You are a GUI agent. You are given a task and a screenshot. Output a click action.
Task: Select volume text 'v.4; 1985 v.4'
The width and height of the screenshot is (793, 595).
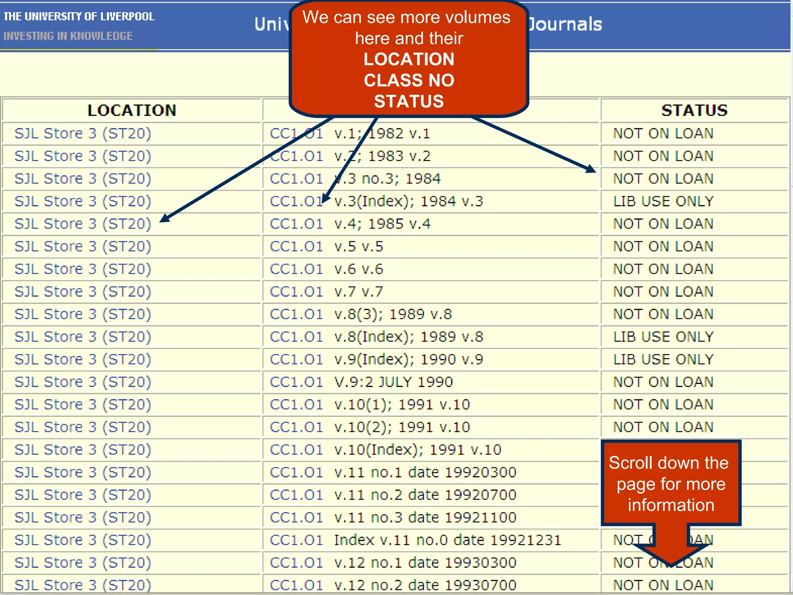tap(382, 224)
